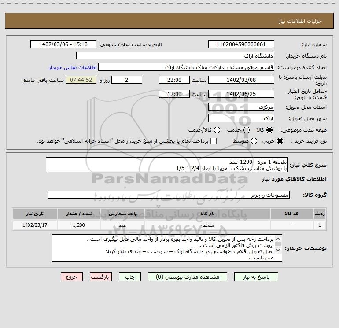Click the page title جزئیات اطلاعات نیاز
339x328 pixels.
point(300,21)
